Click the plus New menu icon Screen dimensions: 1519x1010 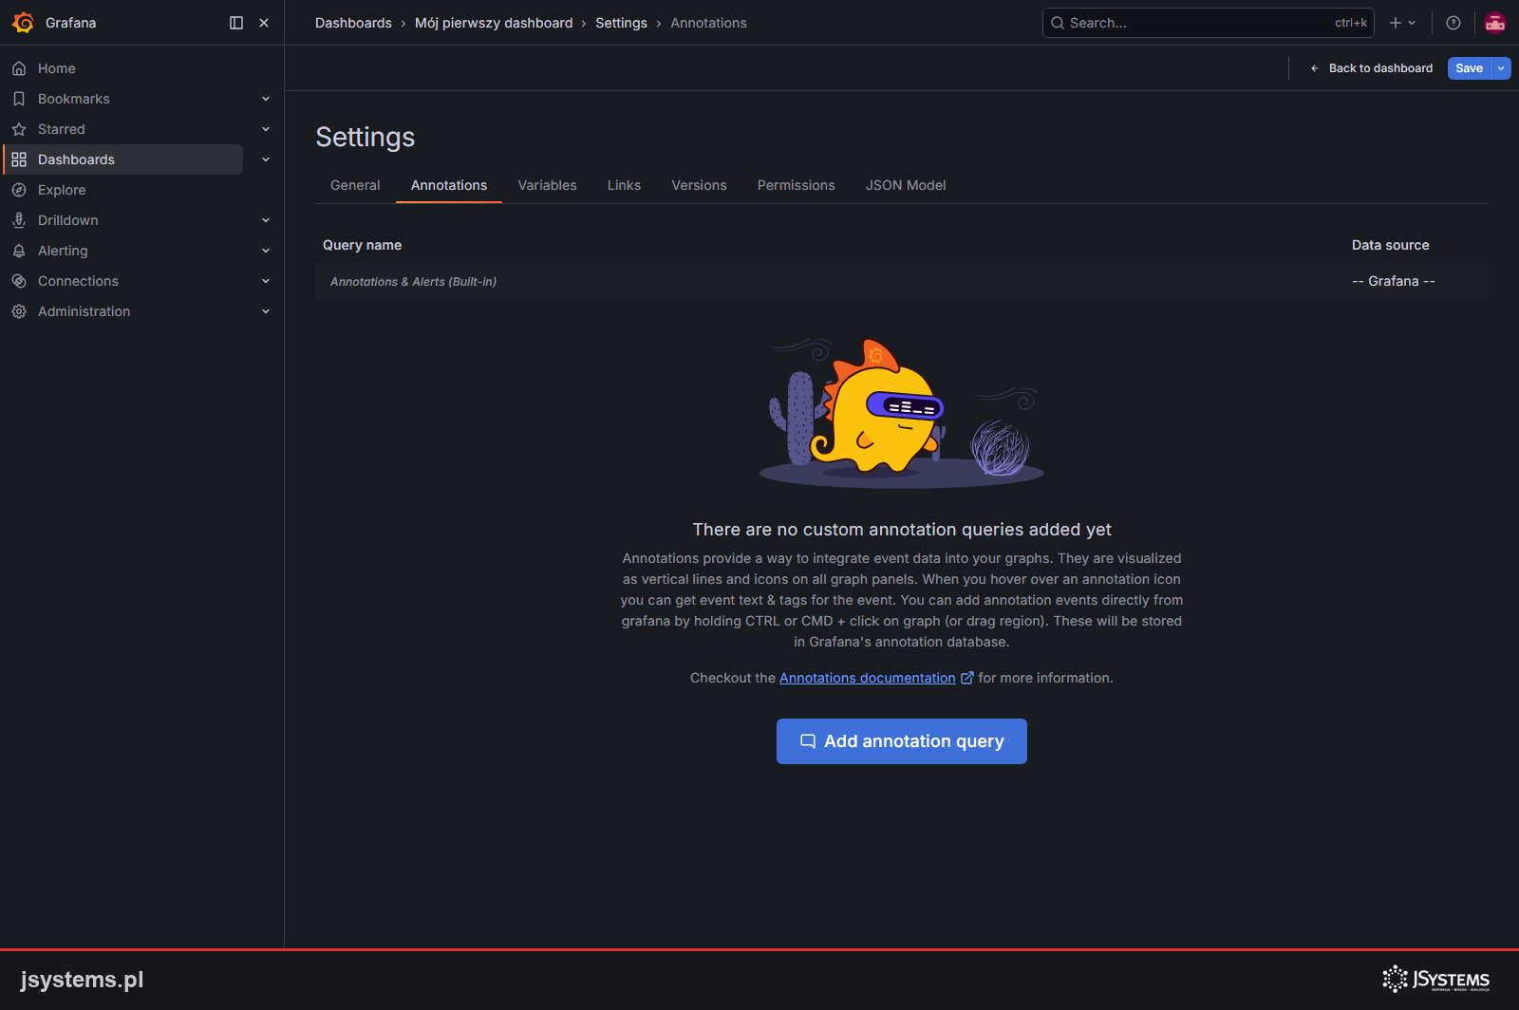(x=1402, y=23)
